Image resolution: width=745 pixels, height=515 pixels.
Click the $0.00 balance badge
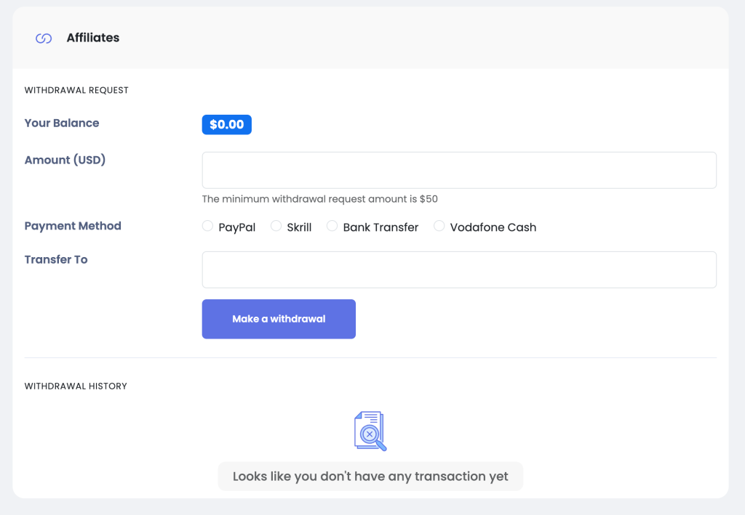[x=227, y=125]
